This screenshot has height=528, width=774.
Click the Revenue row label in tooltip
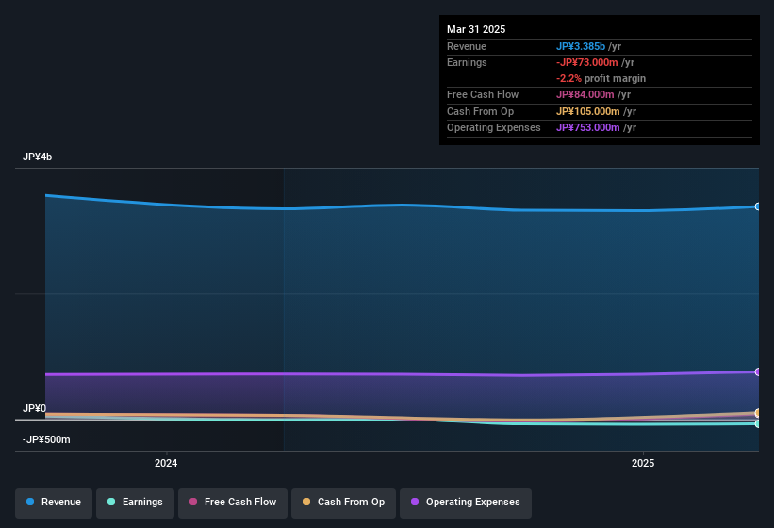[x=467, y=46]
